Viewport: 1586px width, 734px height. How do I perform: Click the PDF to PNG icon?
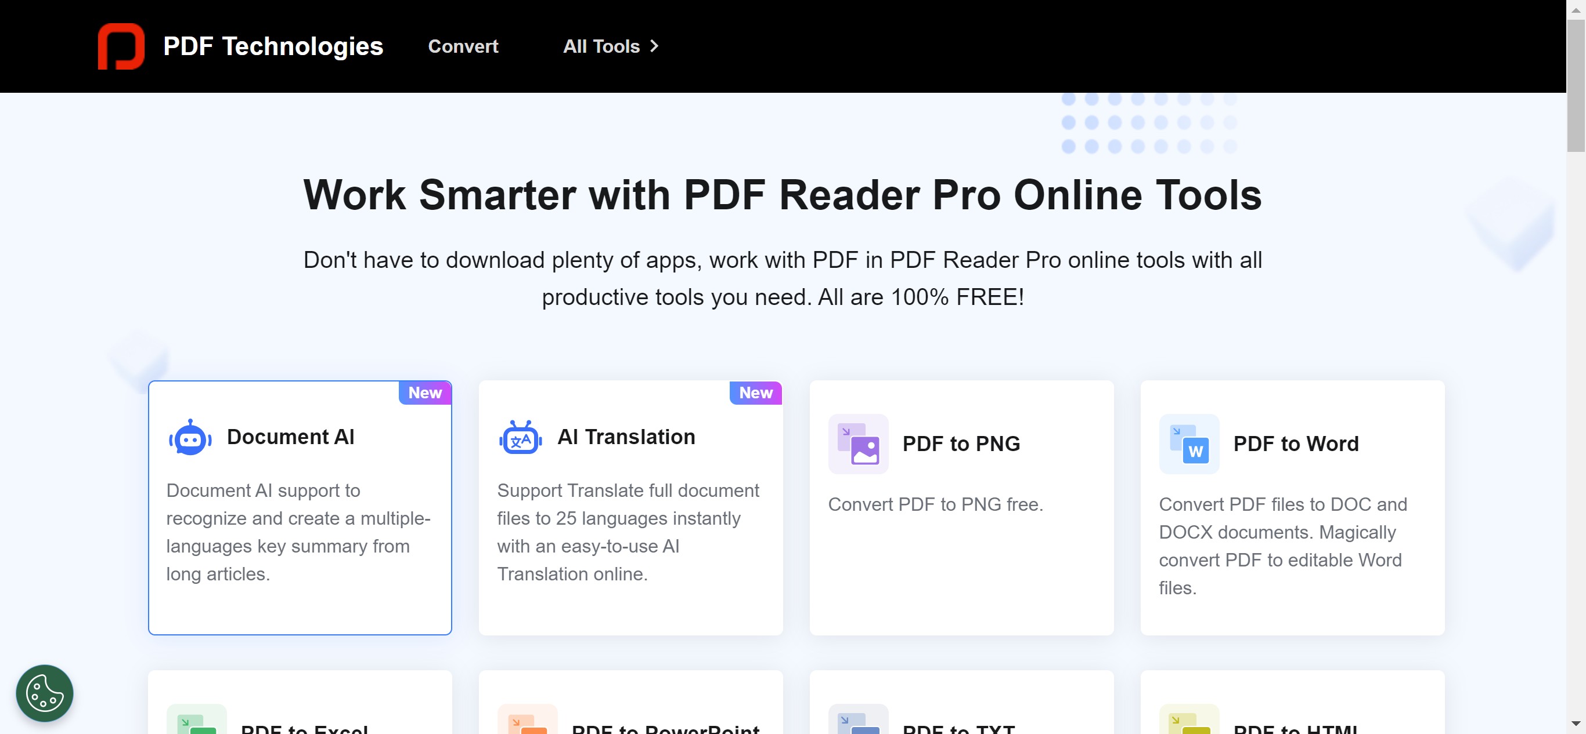(857, 444)
